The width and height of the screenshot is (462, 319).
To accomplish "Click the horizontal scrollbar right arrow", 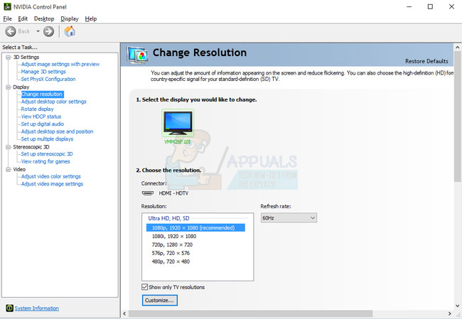I will tap(450, 313).
